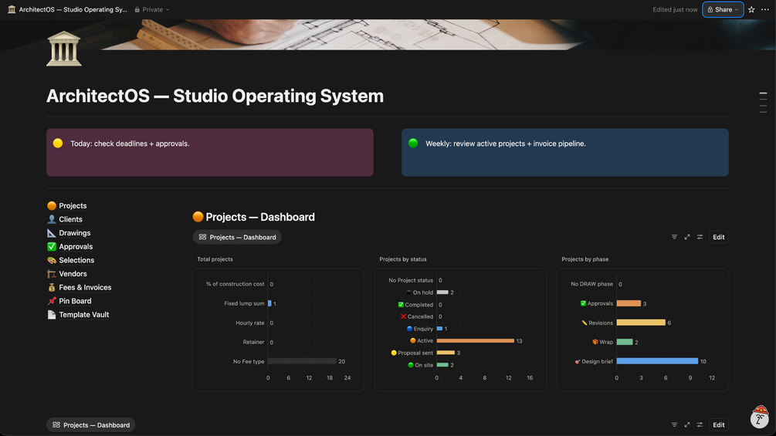Click the blue Design brief bar

pos(657,361)
